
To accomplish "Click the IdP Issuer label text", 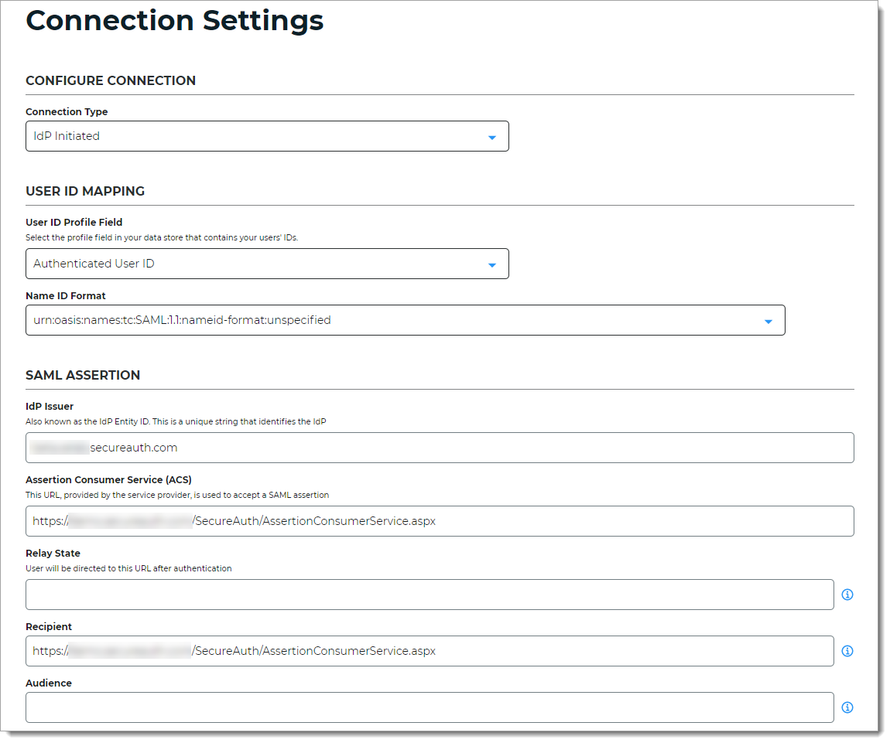I will (x=50, y=406).
